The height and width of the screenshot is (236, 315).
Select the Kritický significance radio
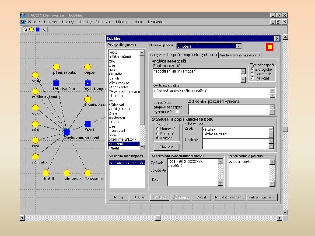(x=157, y=138)
